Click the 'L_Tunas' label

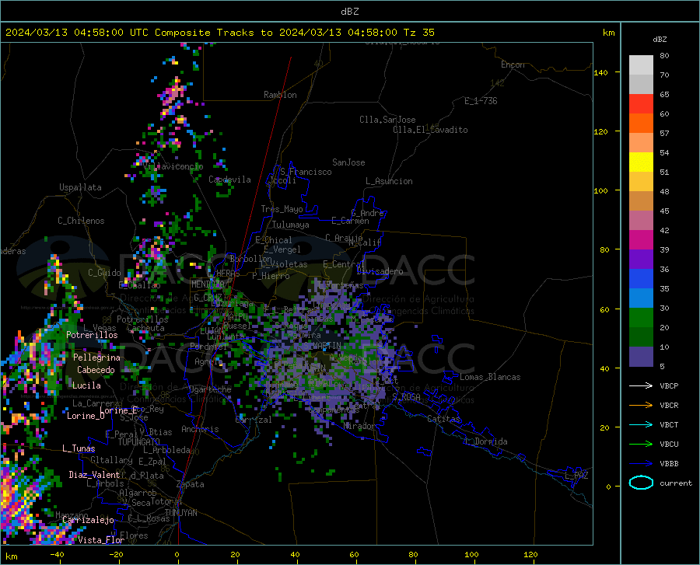[x=79, y=448]
